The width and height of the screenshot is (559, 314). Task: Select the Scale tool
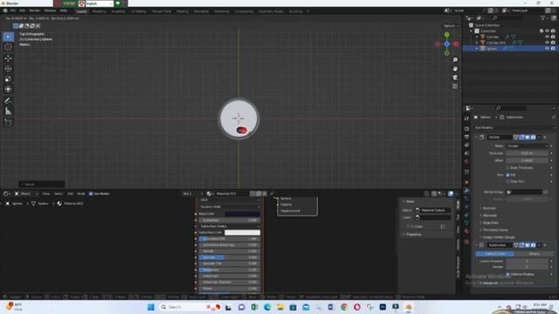click(8, 79)
